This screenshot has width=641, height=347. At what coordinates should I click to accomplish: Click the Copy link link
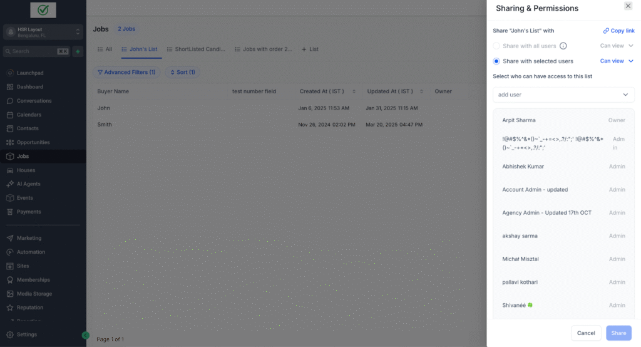coord(618,31)
